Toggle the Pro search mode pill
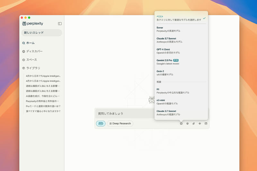The image size is (257, 171). 101,124
